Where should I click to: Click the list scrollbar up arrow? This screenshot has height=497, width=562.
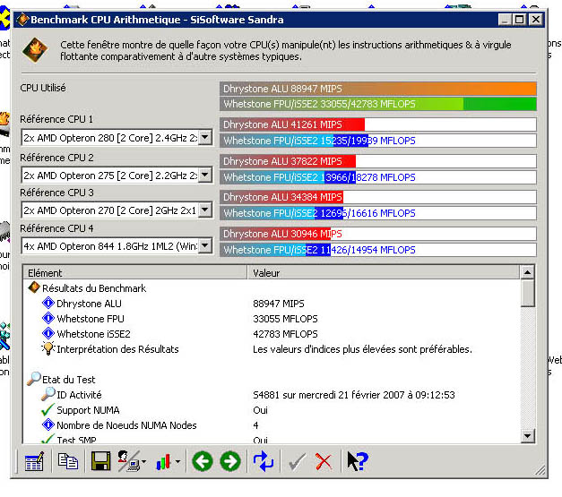(527, 272)
